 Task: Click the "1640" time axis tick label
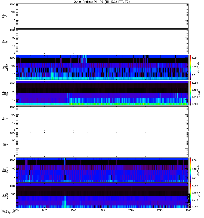coord(73,210)
